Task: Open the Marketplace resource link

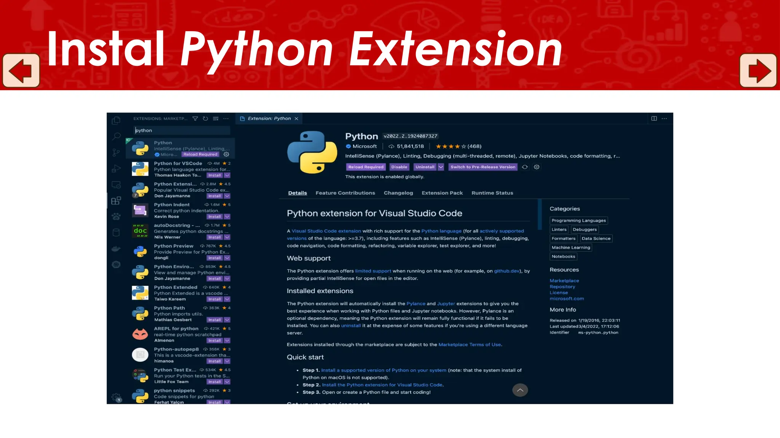Action: [x=564, y=281]
